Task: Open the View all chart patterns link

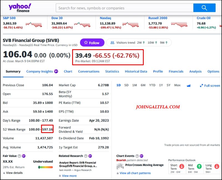Action: coord(135,173)
